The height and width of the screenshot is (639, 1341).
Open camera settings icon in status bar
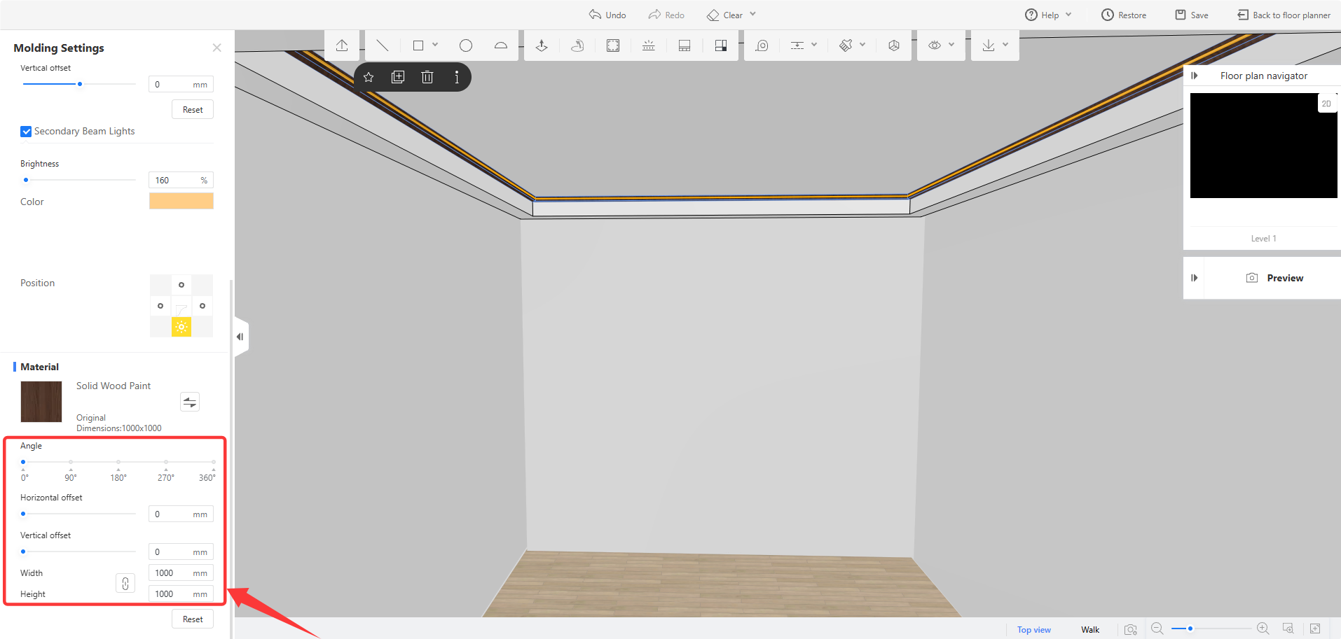click(x=1131, y=629)
